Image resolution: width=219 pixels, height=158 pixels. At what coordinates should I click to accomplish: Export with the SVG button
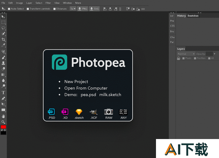tap(95, 9)
